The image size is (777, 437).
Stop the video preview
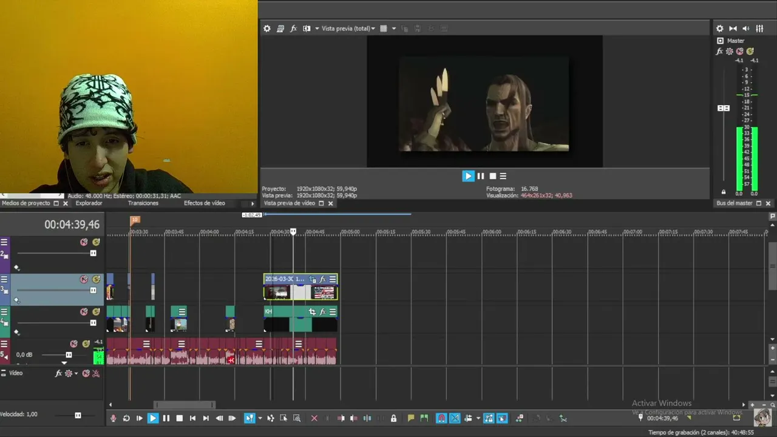(x=493, y=176)
